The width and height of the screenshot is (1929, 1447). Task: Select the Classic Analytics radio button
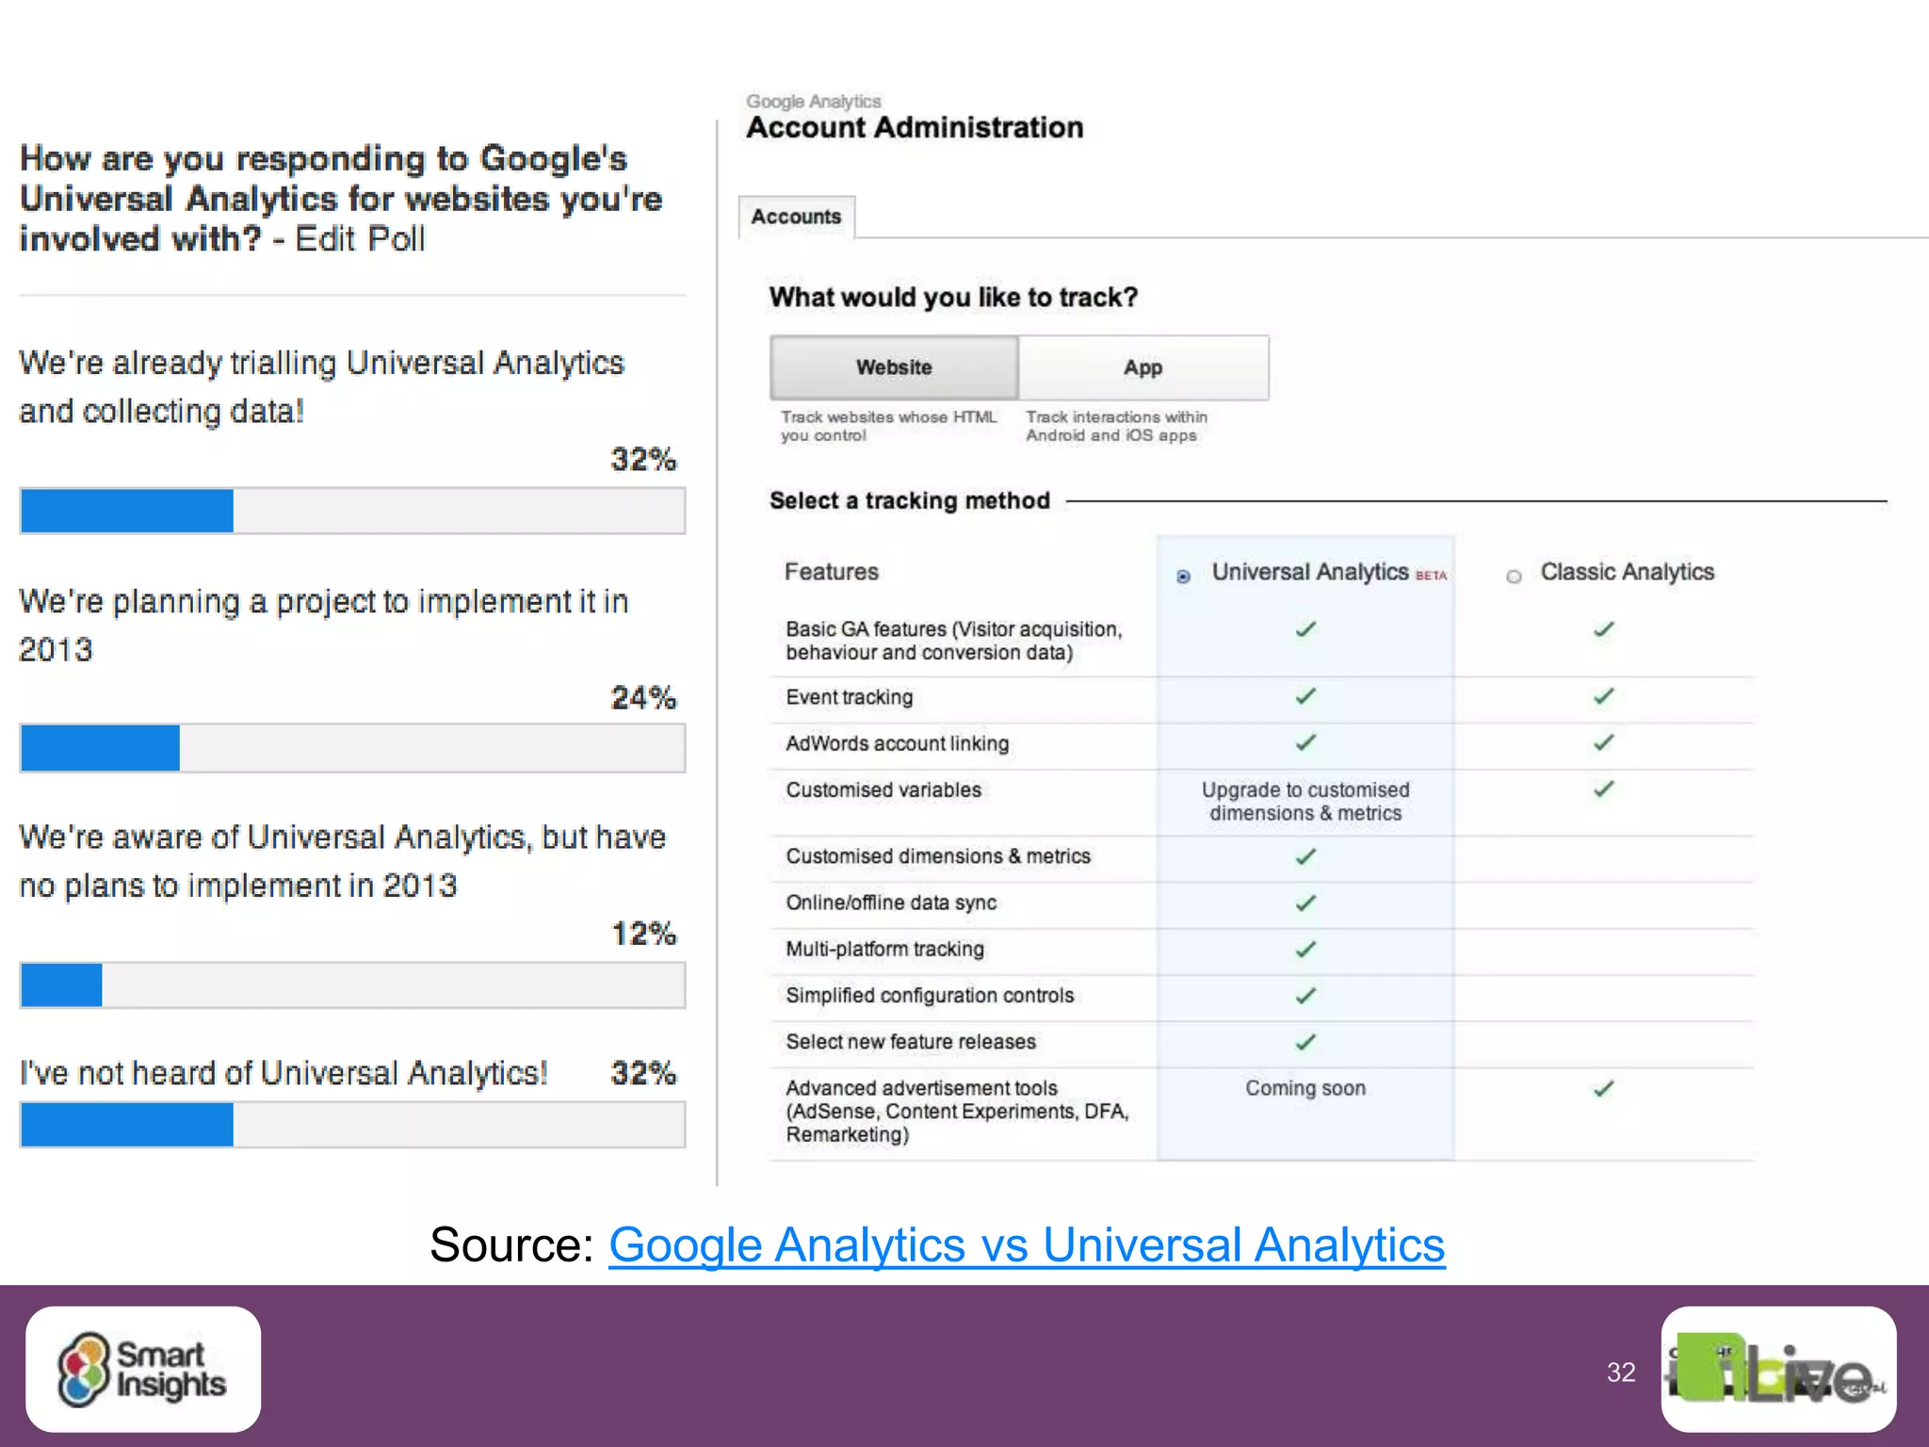coord(1514,577)
